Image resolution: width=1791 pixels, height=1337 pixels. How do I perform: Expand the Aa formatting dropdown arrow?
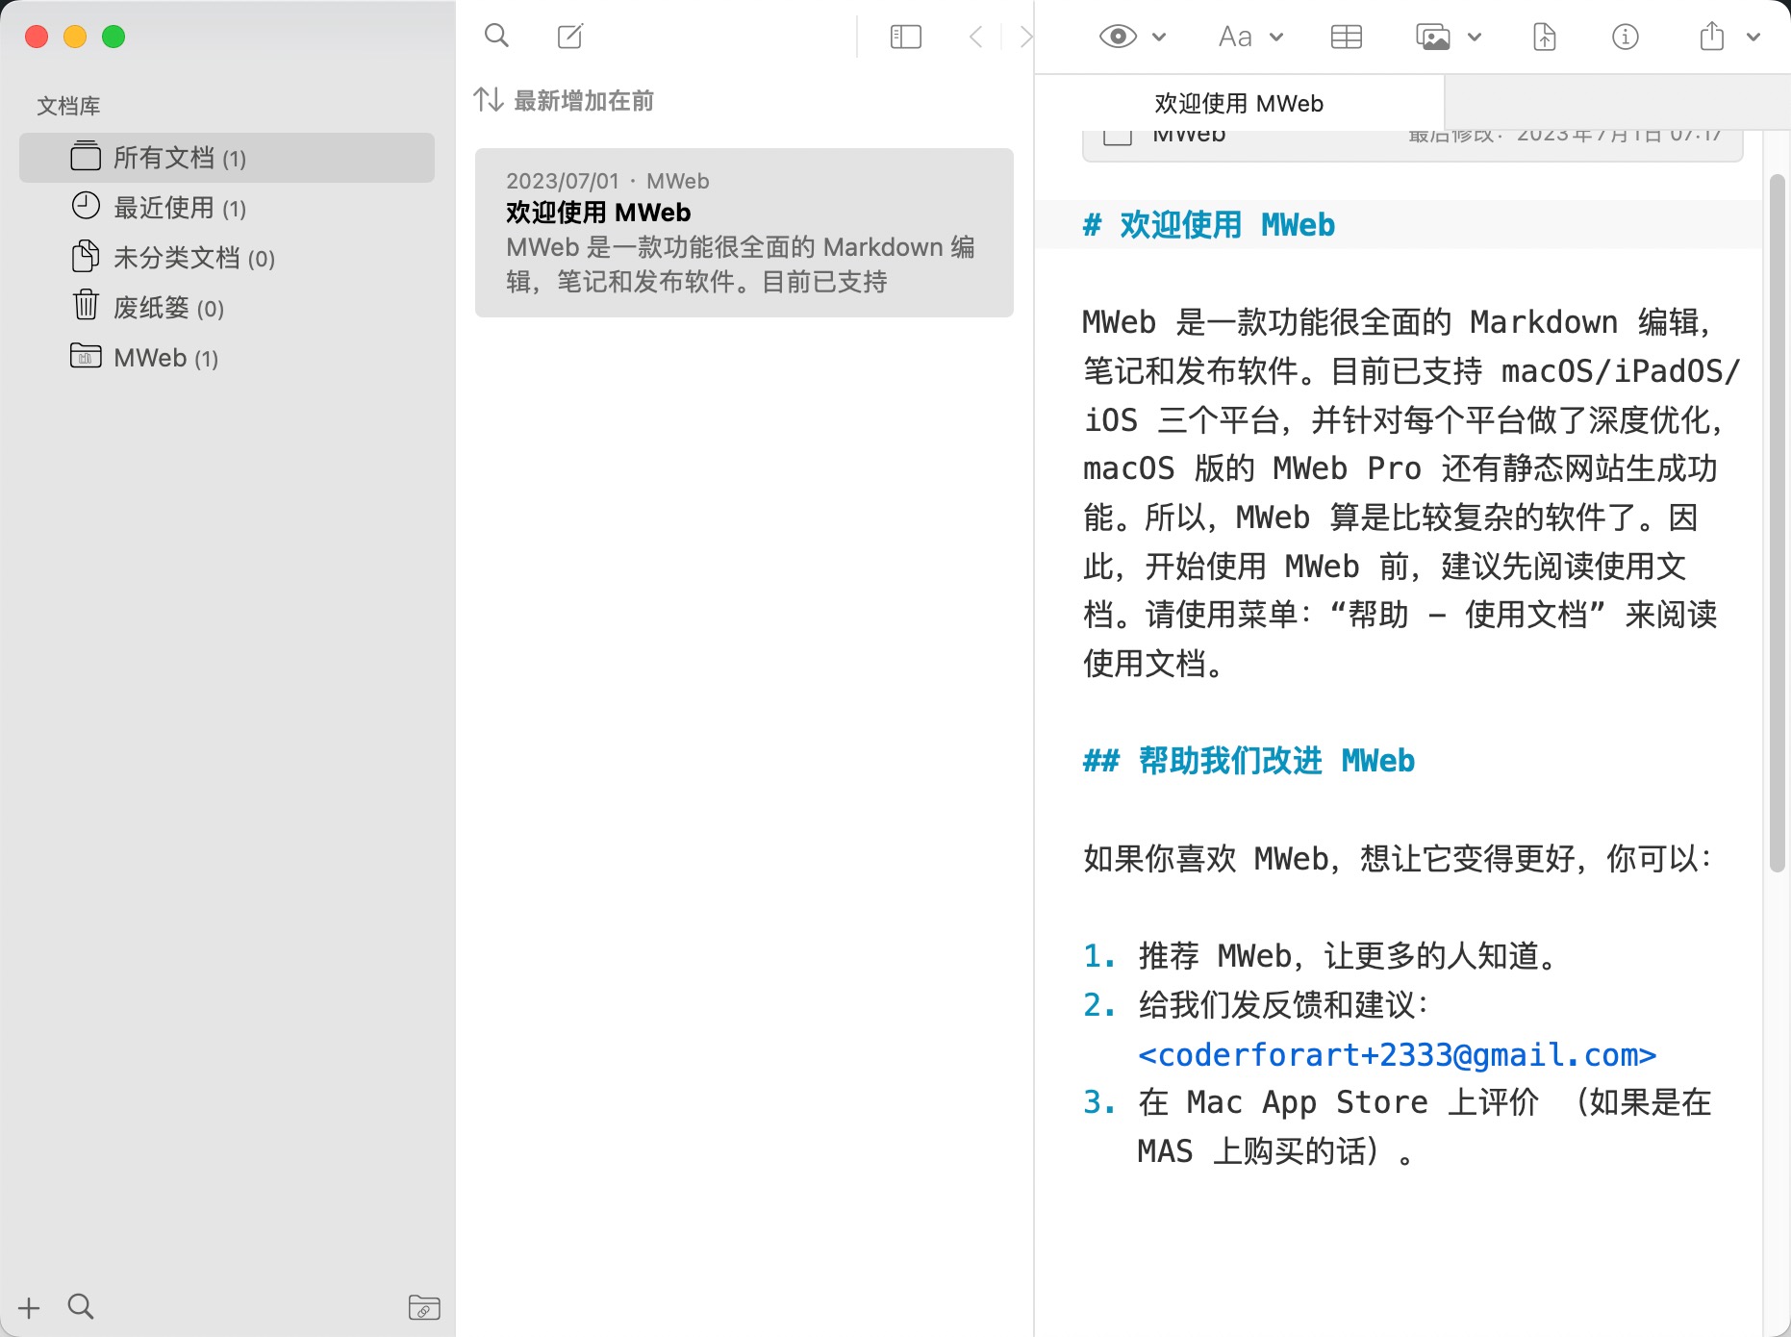coord(1276,37)
